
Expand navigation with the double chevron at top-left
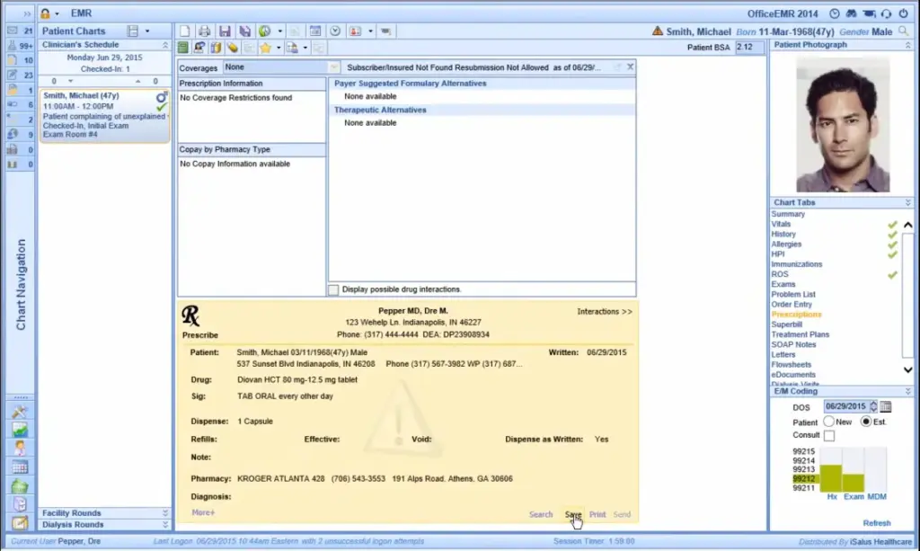point(27,13)
